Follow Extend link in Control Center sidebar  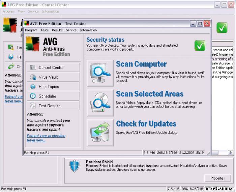click(14, 99)
